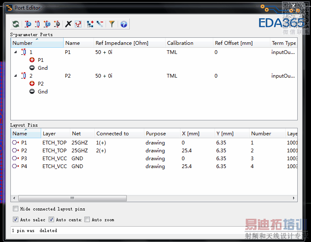The height and width of the screenshot is (242, 311).
Task: Uncheck the Auto center checkbox
Action: pyautogui.click(x=51, y=220)
